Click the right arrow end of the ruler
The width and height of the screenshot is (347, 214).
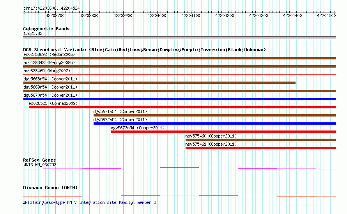pos(335,12)
